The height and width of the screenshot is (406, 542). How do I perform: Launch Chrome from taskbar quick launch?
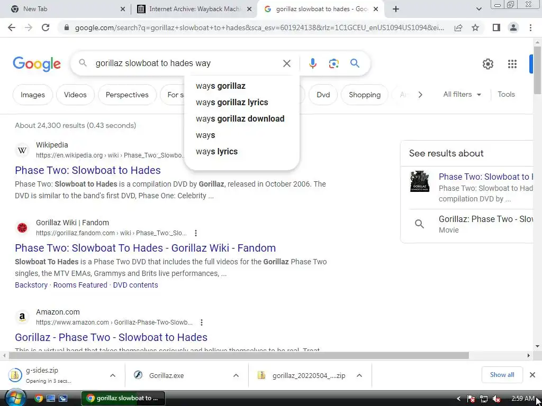click(x=39, y=399)
